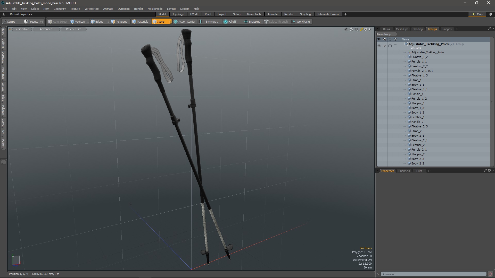Select the Handle_1 item in the list
The image size is (495, 278).
tap(417, 94)
